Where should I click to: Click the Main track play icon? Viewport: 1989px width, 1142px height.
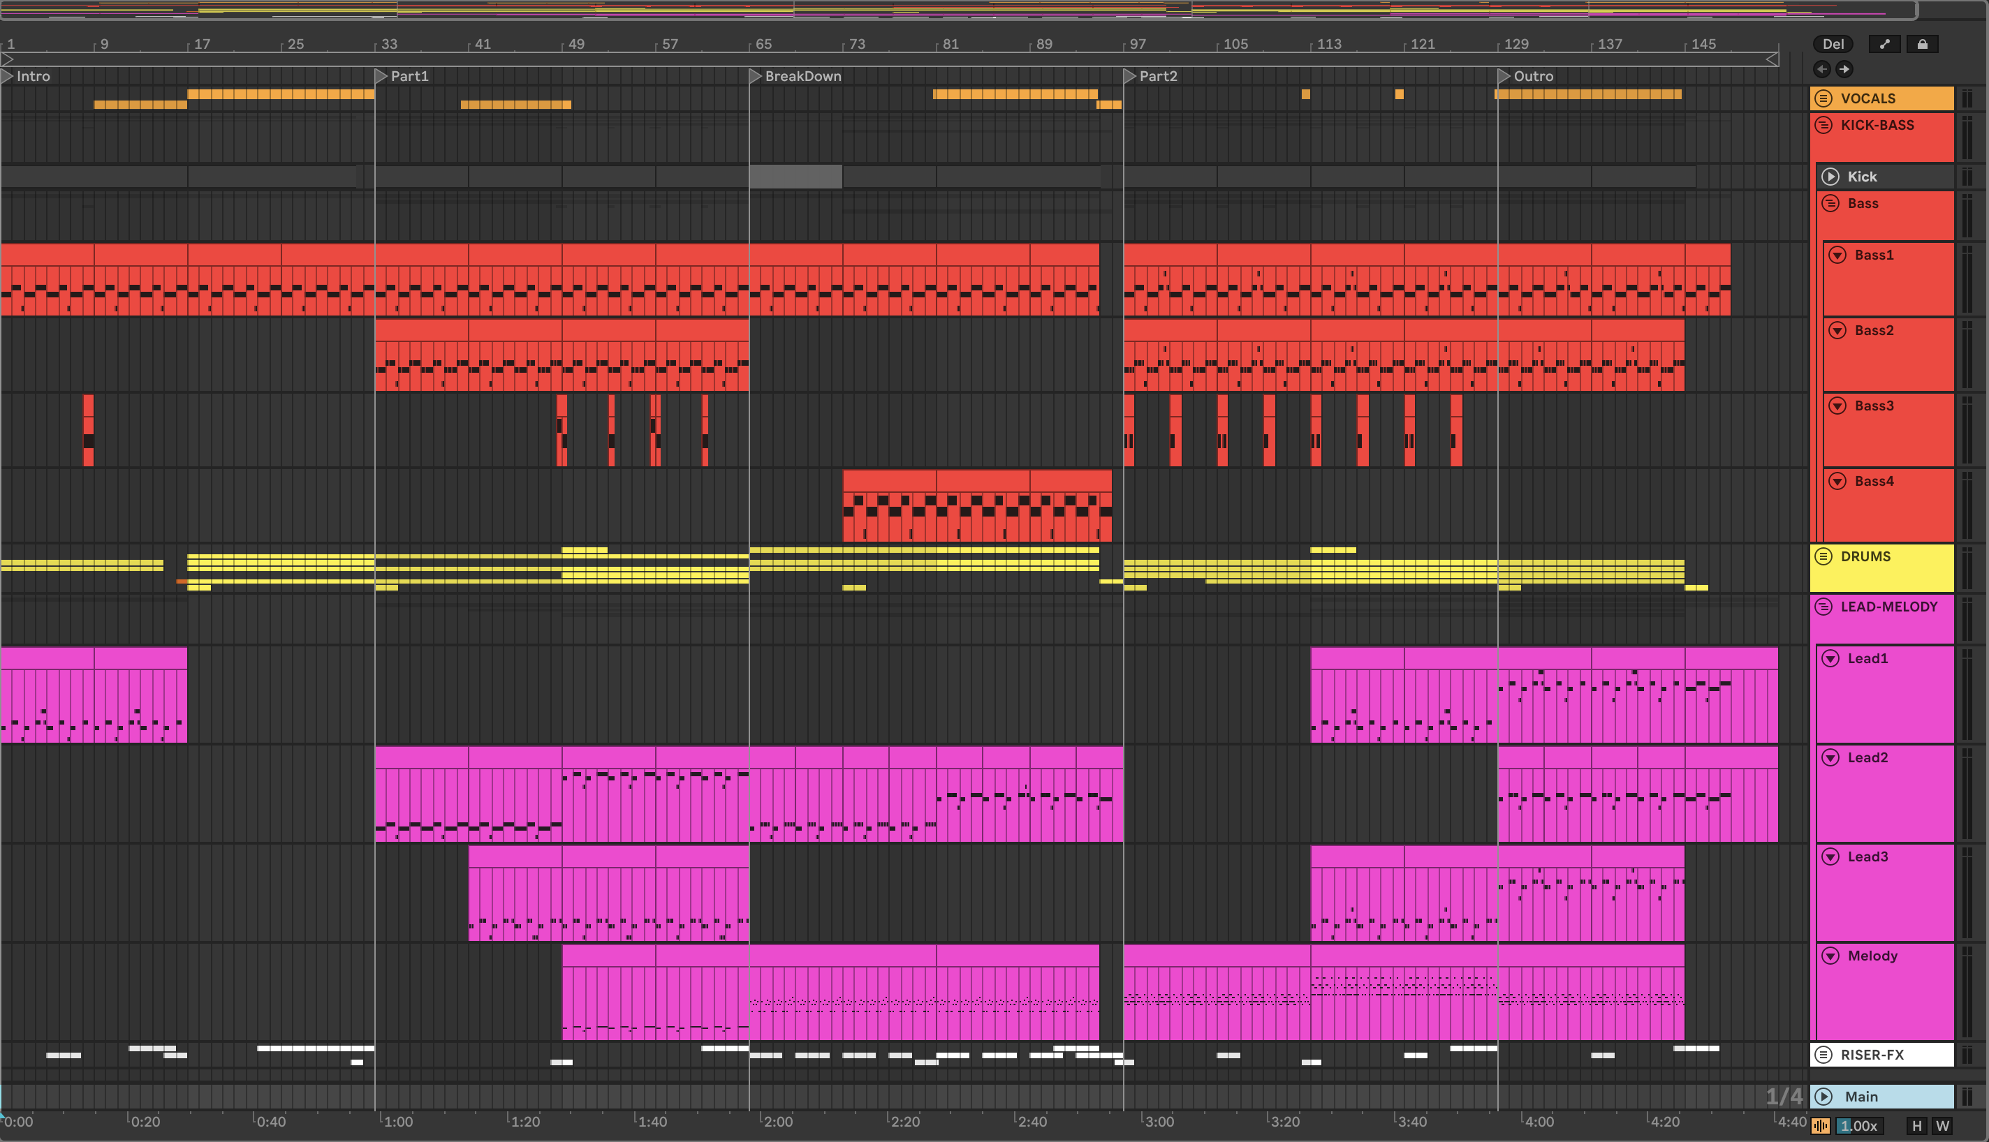(x=1823, y=1097)
